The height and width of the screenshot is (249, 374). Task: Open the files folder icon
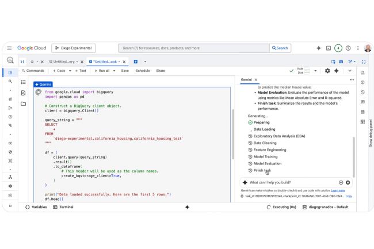(x=23, y=104)
